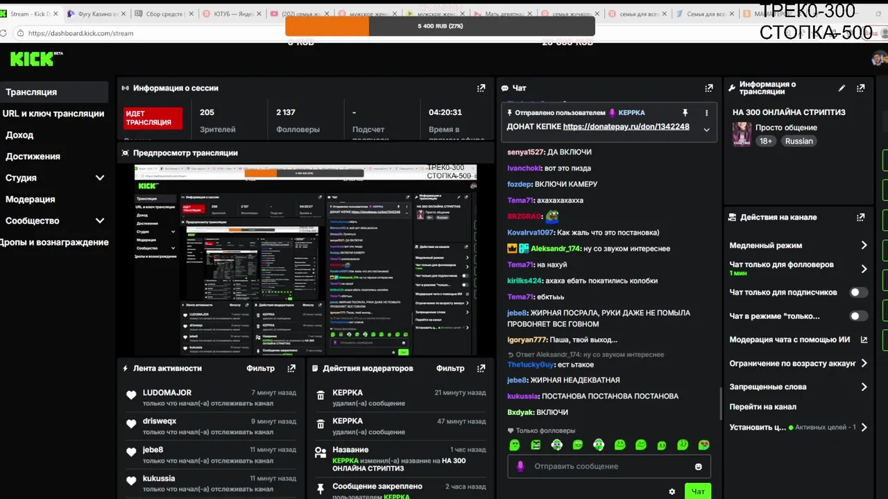Click drisweqx in activity feed
This screenshot has width=888, height=499.
click(x=160, y=421)
